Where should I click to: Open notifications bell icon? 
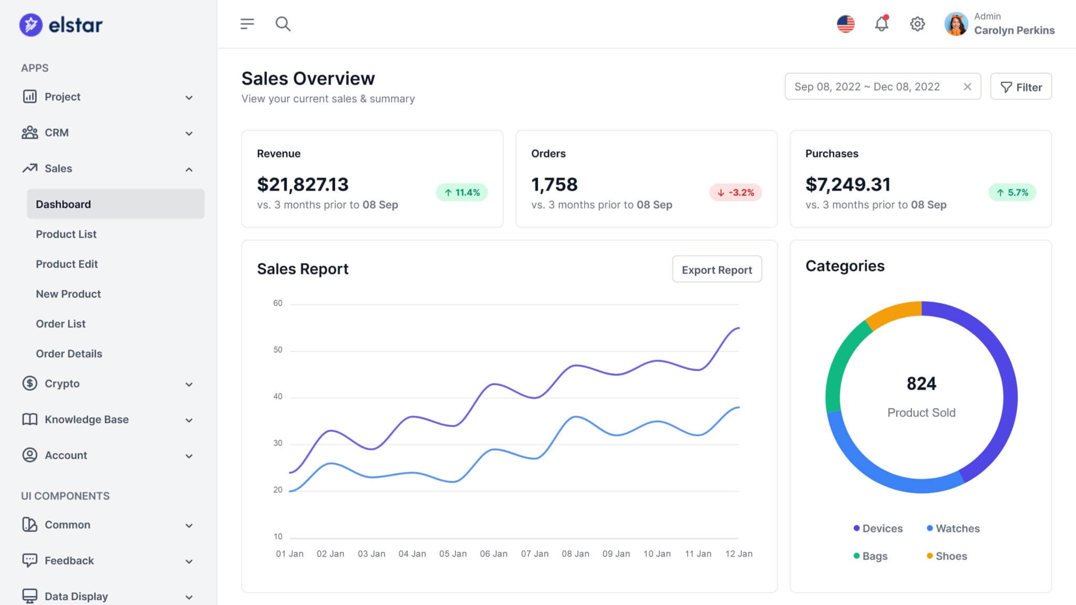tap(882, 24)
